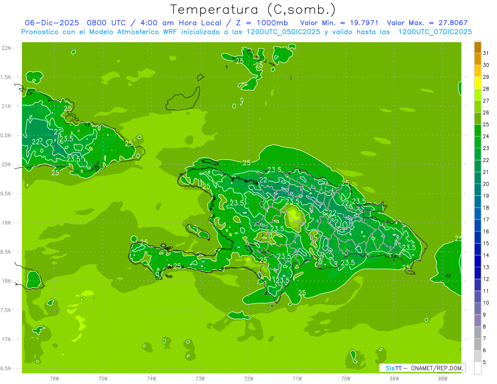This screenshot has width=497, height=384.
Task: Click the light green warm spot in central Hispaniola
Action: pyautogui.click(x=294, y=215)
